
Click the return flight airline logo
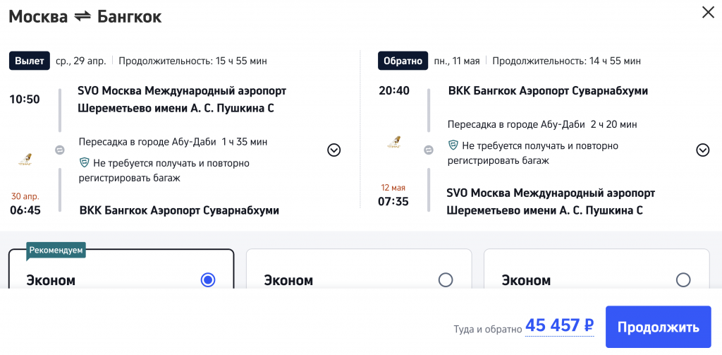click(x=394, y=143)
